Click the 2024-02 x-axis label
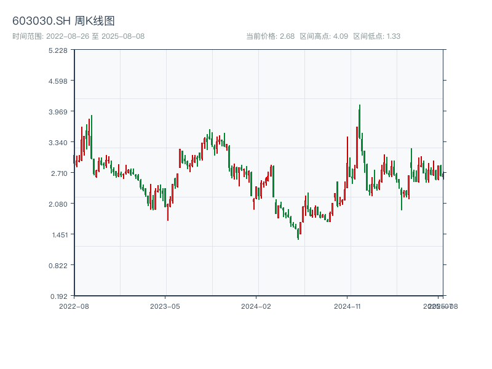Image resolution: width=492 pixels, height=369 pixels. tap(256, 306)
